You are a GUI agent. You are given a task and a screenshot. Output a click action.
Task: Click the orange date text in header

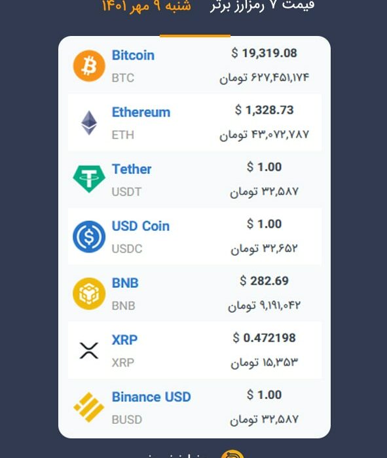click(147, 6)
